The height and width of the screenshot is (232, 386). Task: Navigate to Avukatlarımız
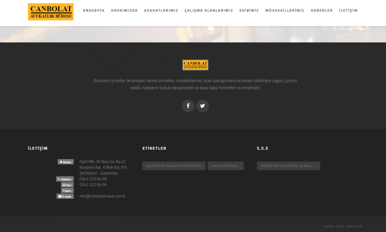161,11
